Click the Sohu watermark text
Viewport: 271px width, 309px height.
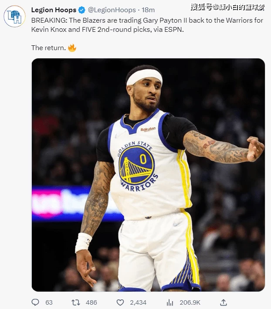(x=228, y=7)
